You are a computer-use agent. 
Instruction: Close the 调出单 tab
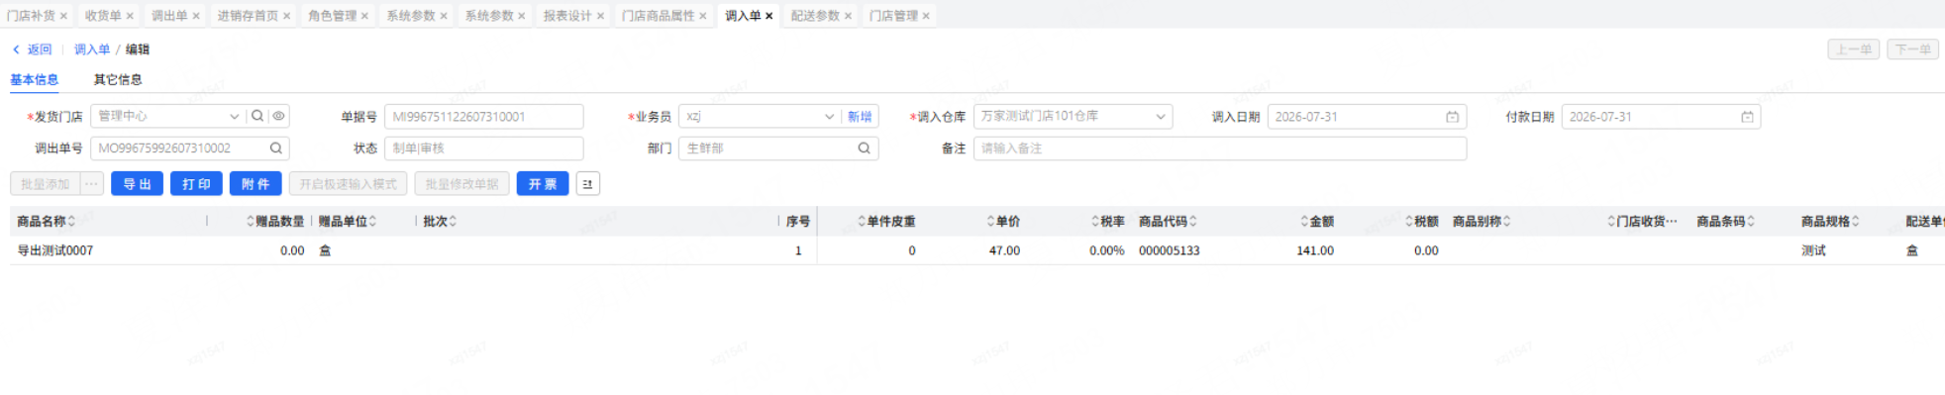(196, 16)
